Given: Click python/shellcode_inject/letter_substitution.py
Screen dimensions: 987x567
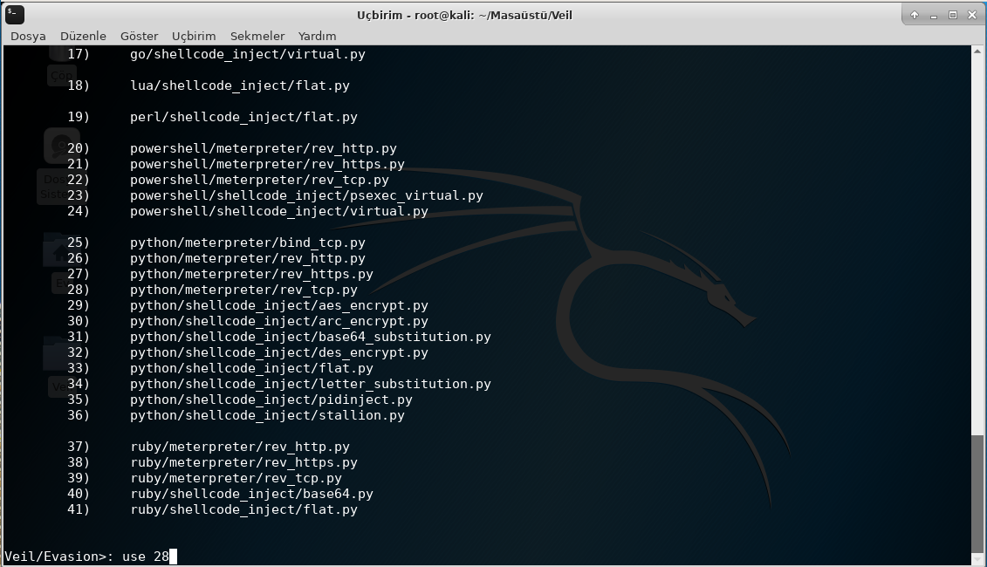Looking at the screenshot, I should point(311,385).
